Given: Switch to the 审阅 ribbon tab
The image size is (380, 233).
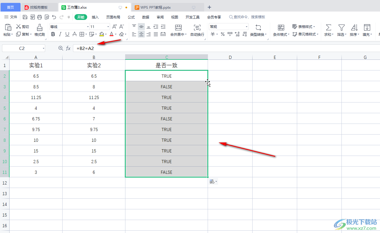Looking at the screenshot, I should (160, 17).
